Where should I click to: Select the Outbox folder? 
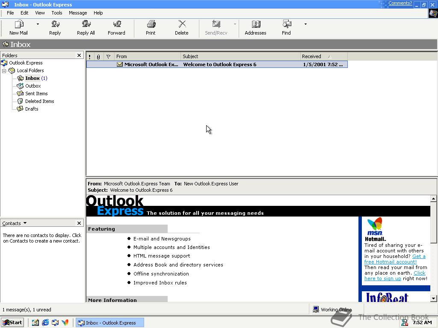click(33, 86)
